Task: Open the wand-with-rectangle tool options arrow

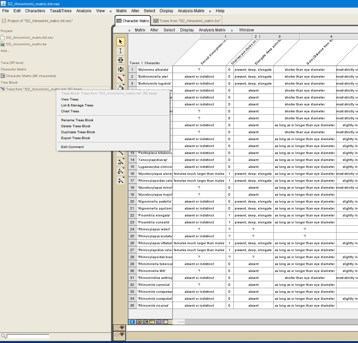Action: point(124,159)
